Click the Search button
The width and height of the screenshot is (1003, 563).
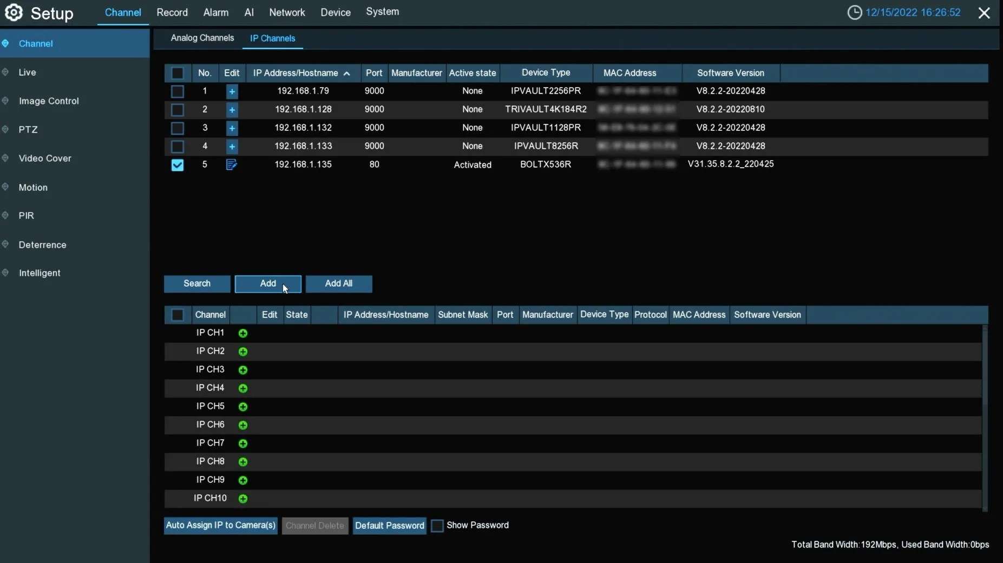[197, 283]
